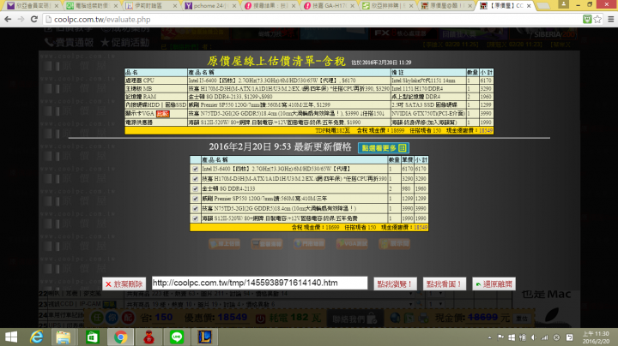Click the red 配 circle icon
Image resolution: width=618 pixels, height=346 pixels.
tap(128, 317)
